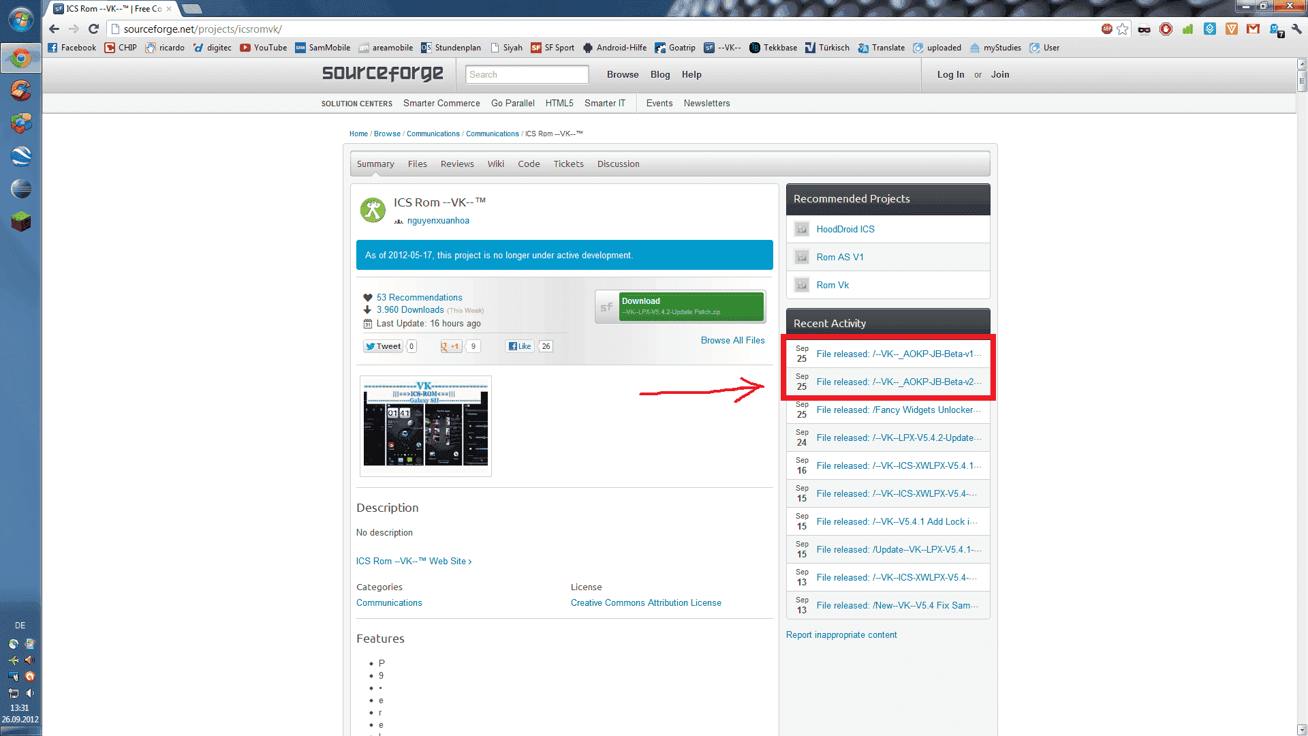Click the Join link
Viewport: 1308px width, 736px height.
tap(1000, 74)
